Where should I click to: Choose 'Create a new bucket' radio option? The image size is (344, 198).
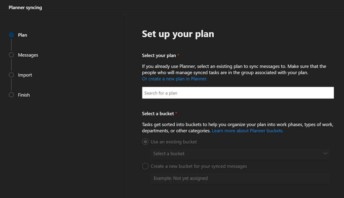tap(145, 166)
